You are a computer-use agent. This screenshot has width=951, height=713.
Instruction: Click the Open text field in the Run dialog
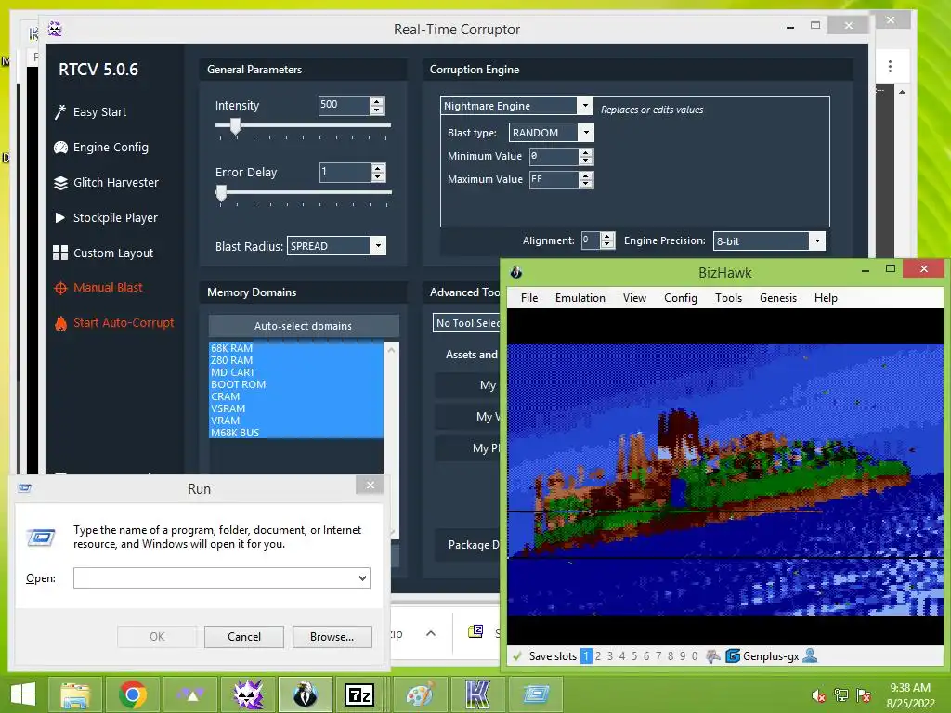tap(215, 577)
